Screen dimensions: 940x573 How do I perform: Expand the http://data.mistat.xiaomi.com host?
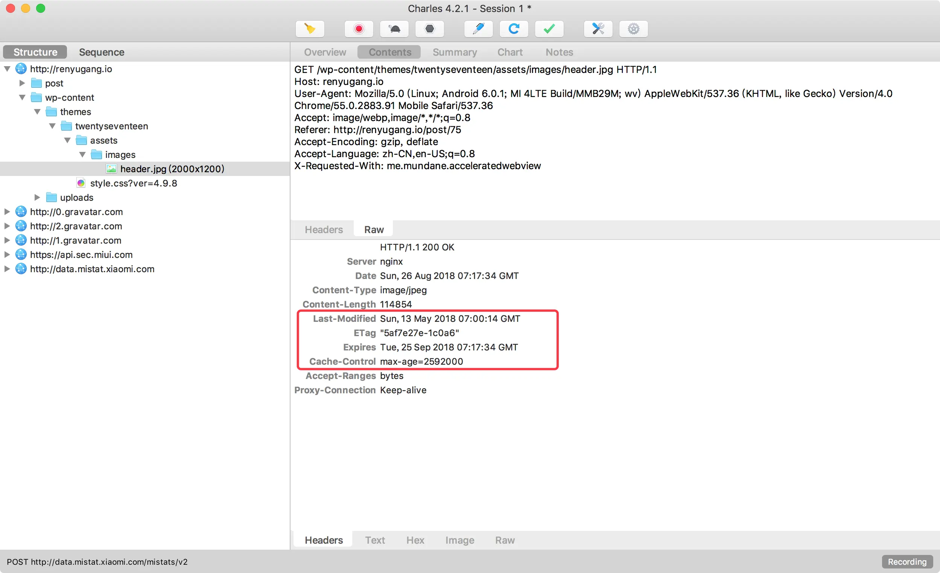click(x=7, y=269)
